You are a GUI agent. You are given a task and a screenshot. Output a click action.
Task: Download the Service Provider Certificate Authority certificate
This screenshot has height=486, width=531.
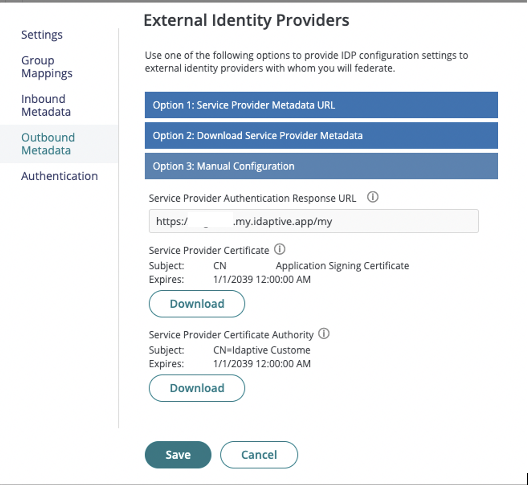pyautogui.click(x=197, y=388)
